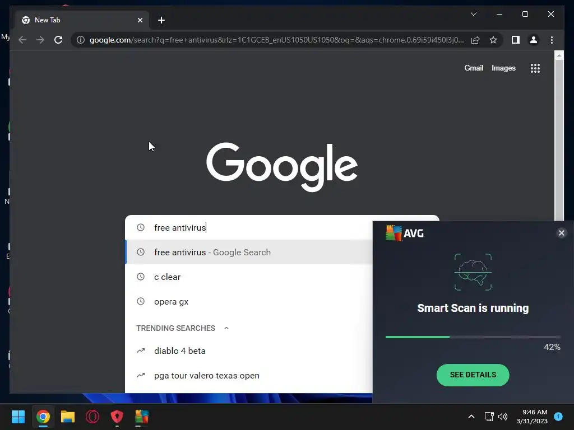Viewport: 574px width, 430px height.
Task: Click the AVG scan progress bar
Action: tap(473, 336)
